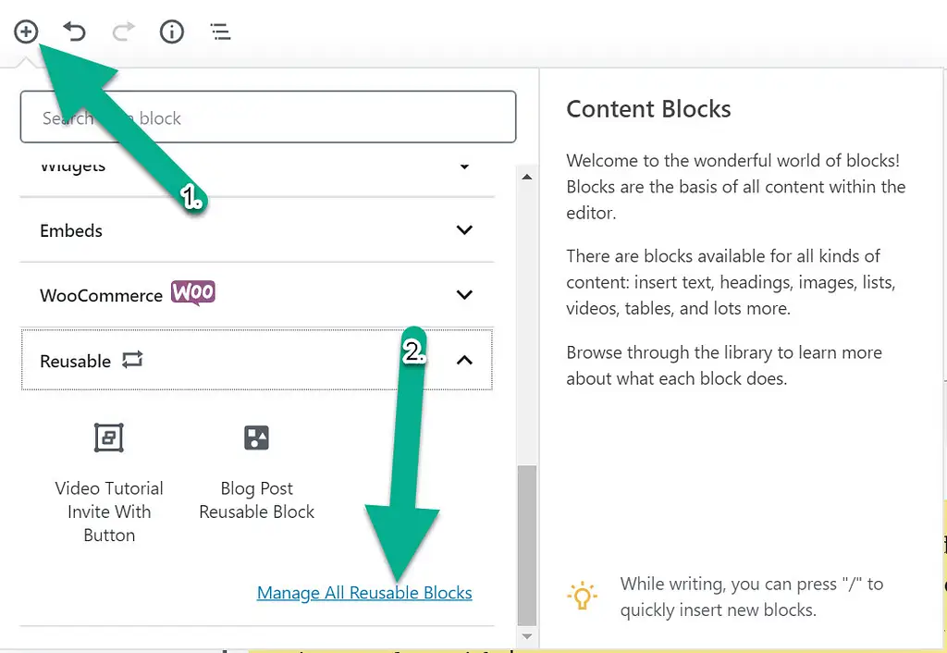Image resolution: width=947 pixels, height=653 pixels.
Task: Click the Blog Post Reusable Block icon
Action: click(256, 437)
